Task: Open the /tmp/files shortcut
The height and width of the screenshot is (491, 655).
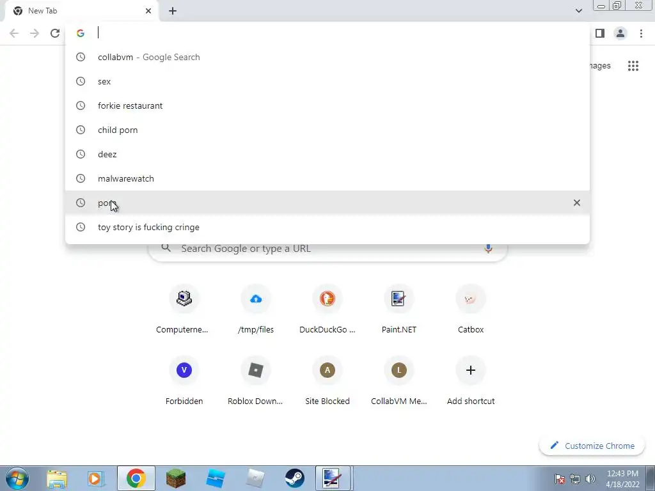Action: click(256, 309)
